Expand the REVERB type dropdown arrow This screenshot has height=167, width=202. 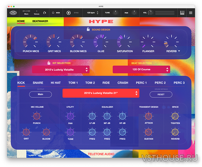click(x=179, y=51)
